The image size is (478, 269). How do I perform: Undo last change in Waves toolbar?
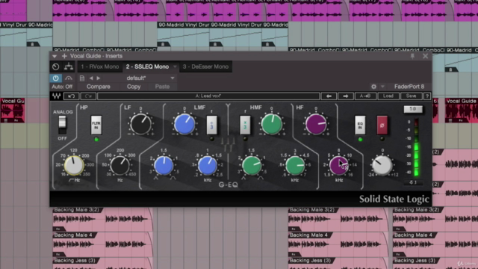pyautogui.click(x=72, y=96)
